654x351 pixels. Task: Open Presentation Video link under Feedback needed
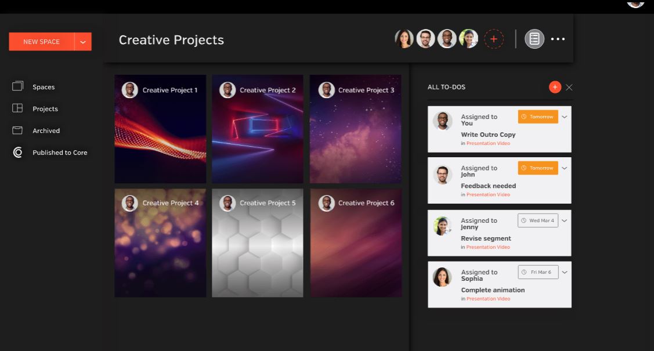pyautogui.click(x=488, y=195)
